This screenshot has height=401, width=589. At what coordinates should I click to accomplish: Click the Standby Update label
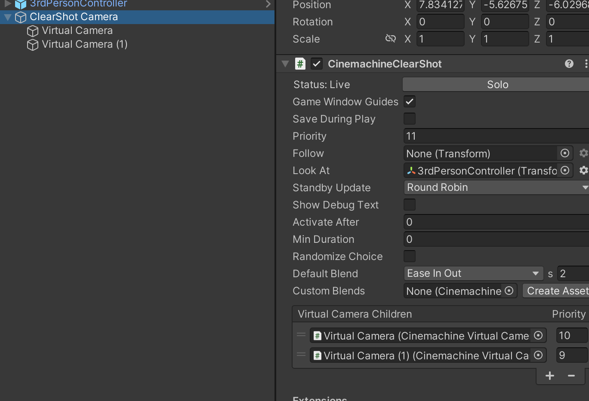click(331, 188)
